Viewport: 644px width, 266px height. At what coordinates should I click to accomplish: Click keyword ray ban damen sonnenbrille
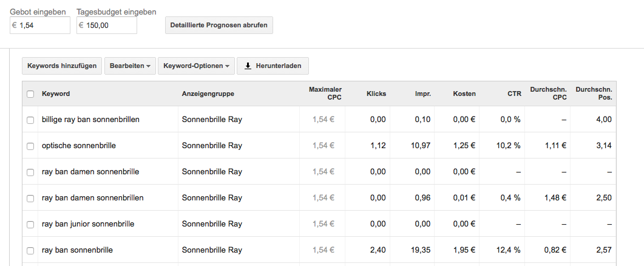point(90,172)
